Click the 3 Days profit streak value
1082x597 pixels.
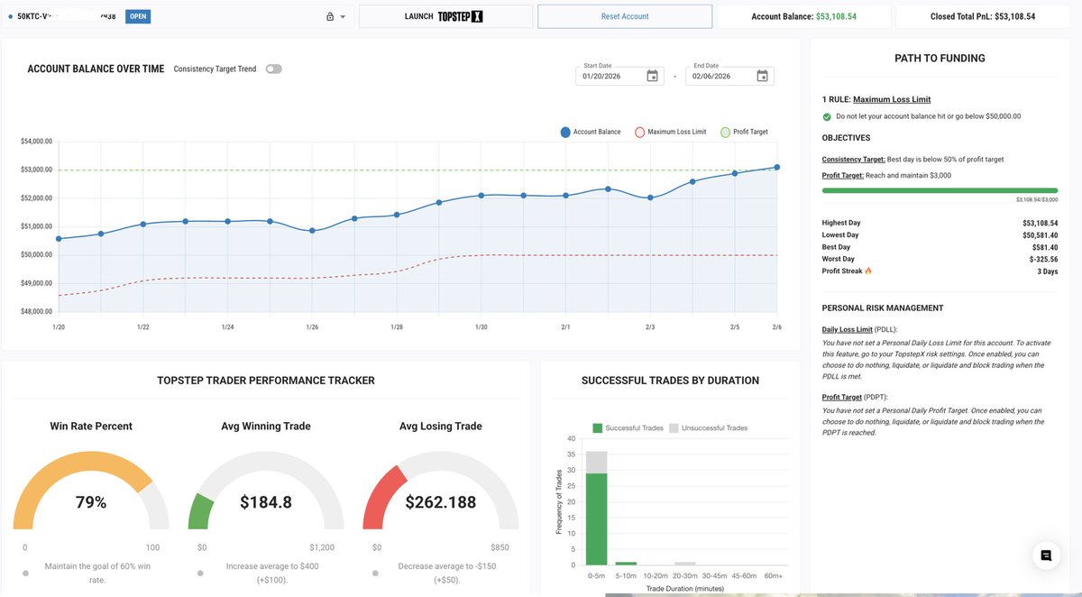[x=1046, y=271]
